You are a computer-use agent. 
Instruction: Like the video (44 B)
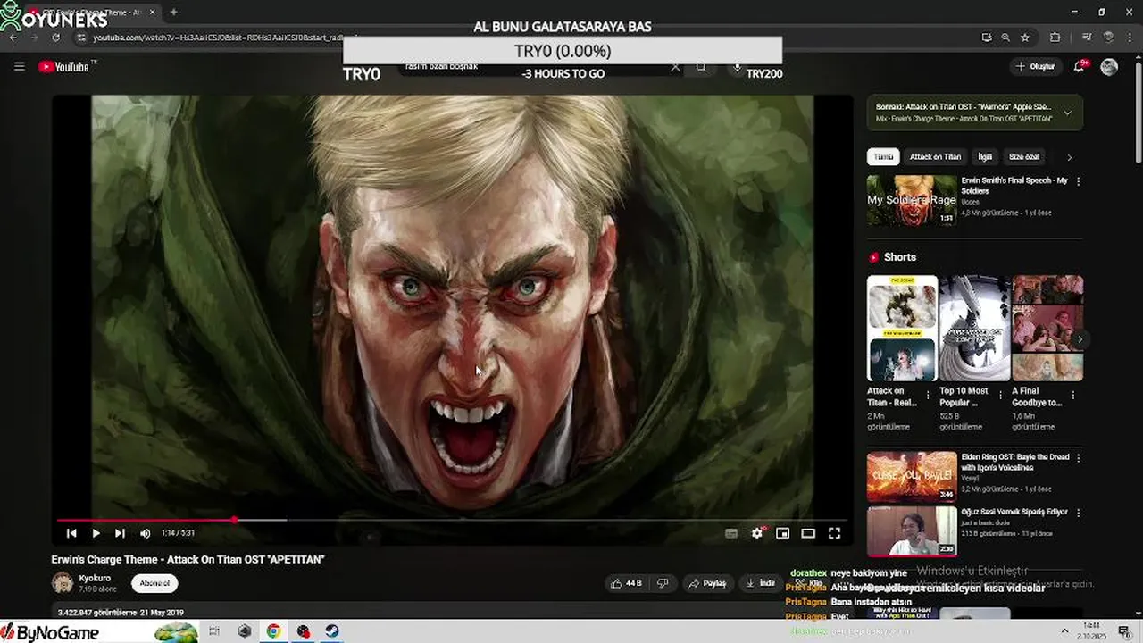click(626, 583)
